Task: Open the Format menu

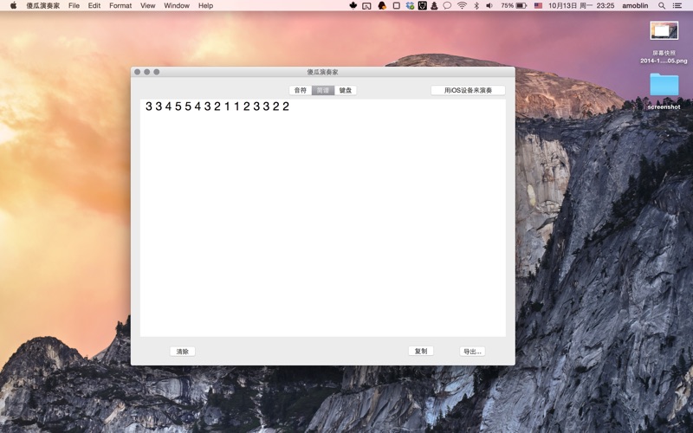Action: click(x=120, y=5)
